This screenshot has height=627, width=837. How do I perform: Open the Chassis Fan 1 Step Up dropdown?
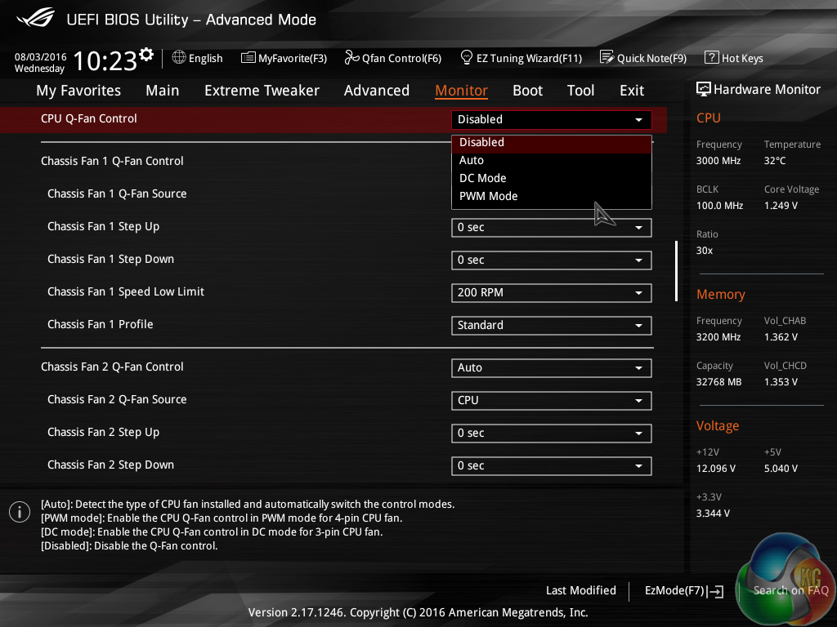coord(552,228)
